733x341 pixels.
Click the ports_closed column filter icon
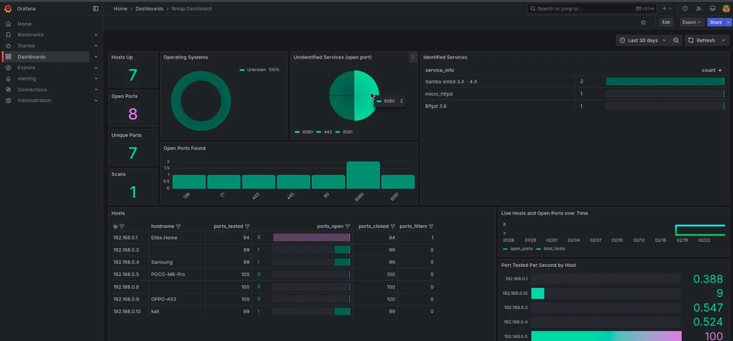(x=393, y=227)
